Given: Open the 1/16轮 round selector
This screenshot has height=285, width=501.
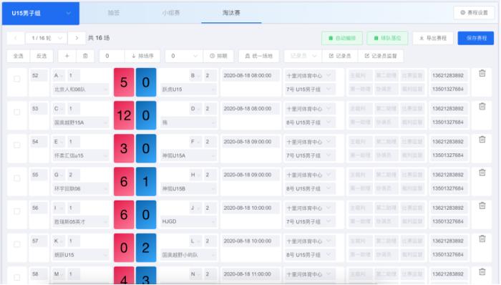Looking at the screenshot, I should coord(46,38).
